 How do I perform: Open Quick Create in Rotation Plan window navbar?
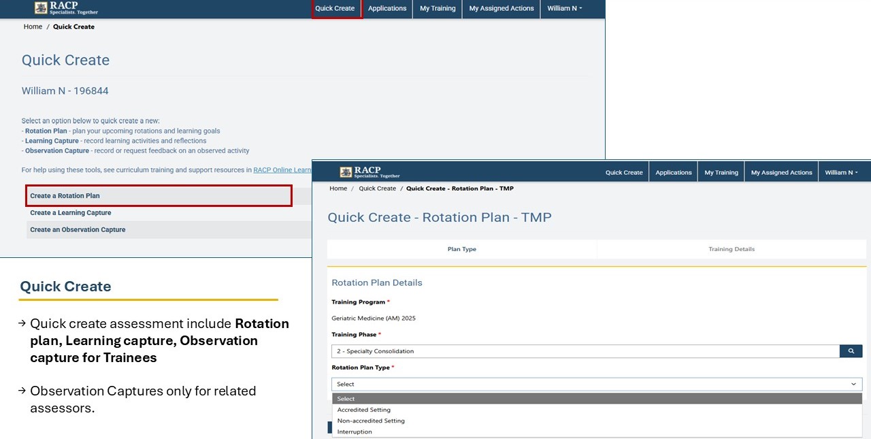[x=624, y=172]
